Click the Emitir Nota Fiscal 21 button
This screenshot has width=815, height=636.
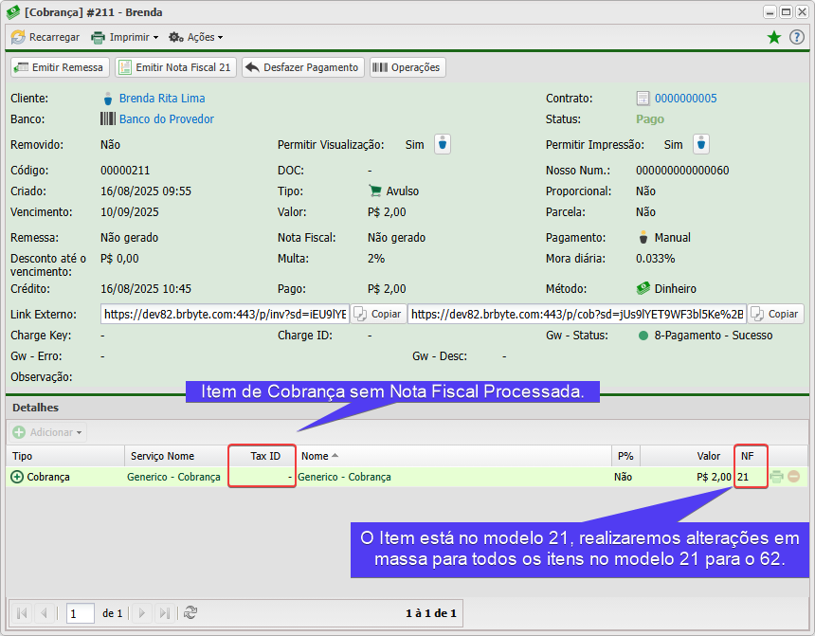tap(174, 67)
